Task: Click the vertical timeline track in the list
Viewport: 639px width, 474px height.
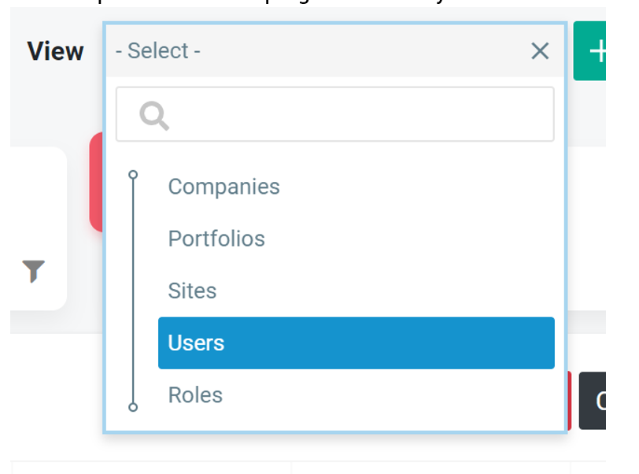Action: click(132, 291)
